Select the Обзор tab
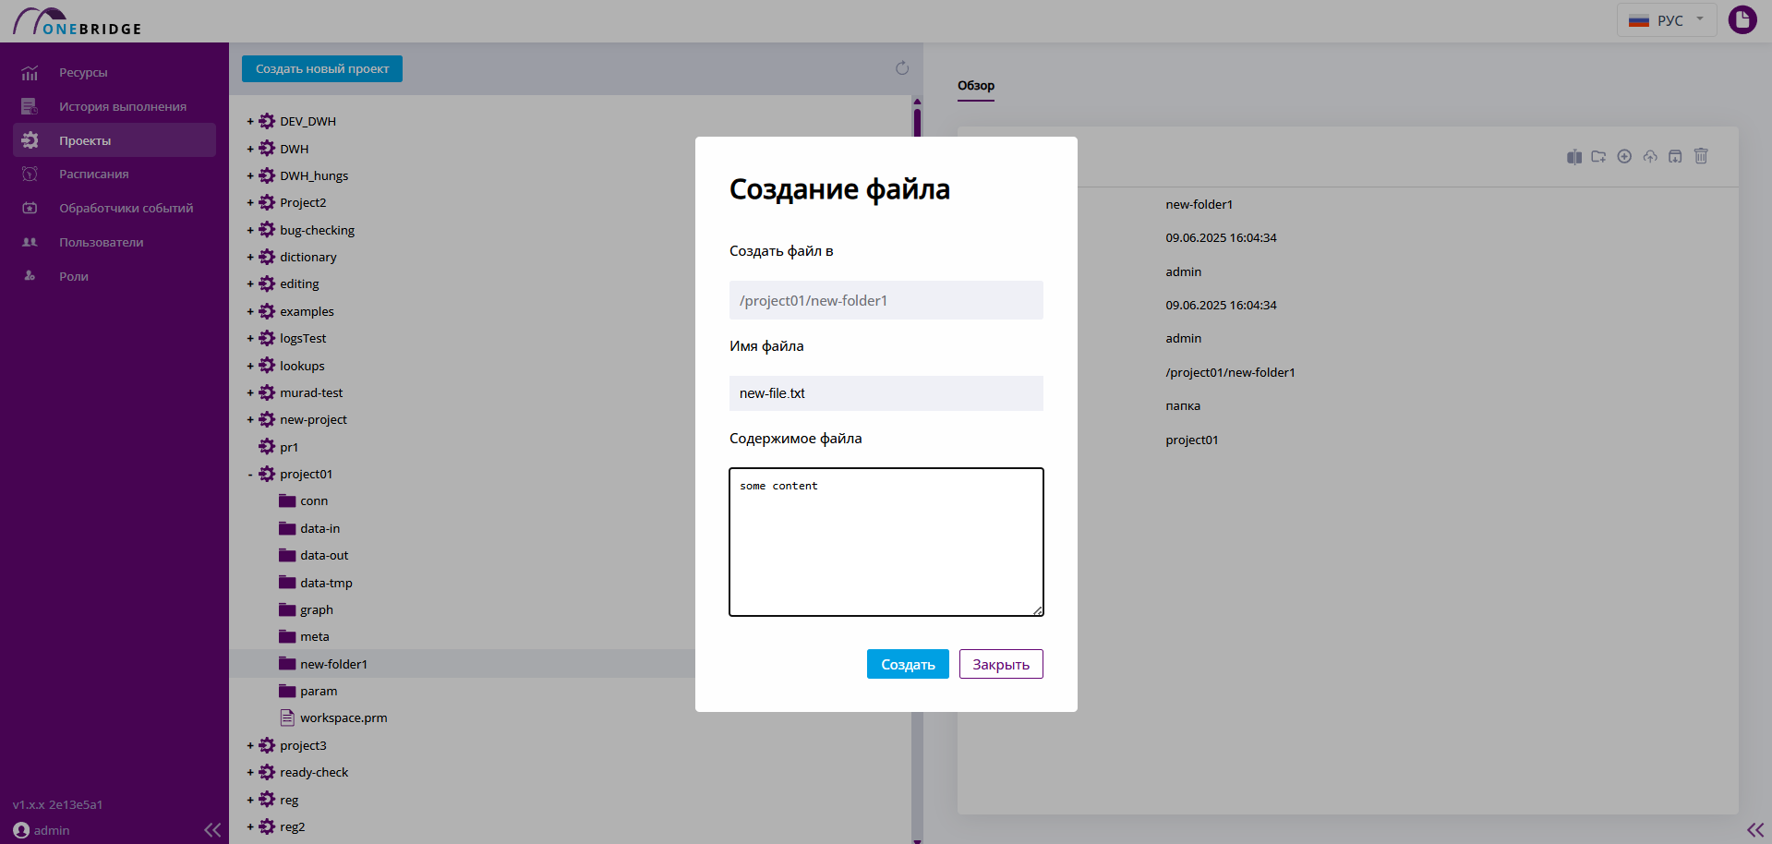This screenshot has width=1772, height=844. pos(976,86)
